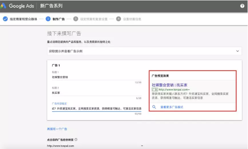
Task: Go to the 制作广告 step
Action: [58, 19]
